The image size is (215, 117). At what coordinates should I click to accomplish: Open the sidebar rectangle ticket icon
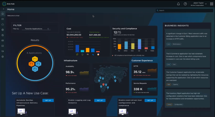(x=3, y=40)
